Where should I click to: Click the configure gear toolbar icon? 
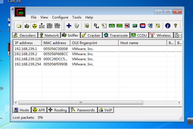tap(87, 26)
